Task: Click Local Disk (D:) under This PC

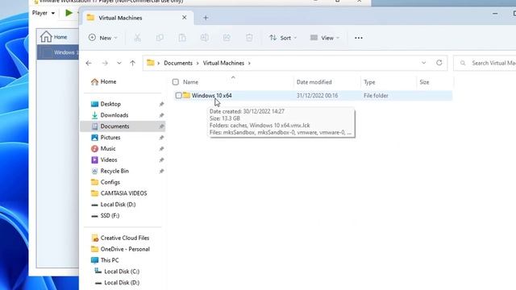Action: click(x=122, y=283)
